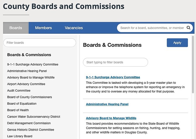Select Carson Water Subconservancy District entry
Screen dimensions: 196x139
[x=34, y=117]
